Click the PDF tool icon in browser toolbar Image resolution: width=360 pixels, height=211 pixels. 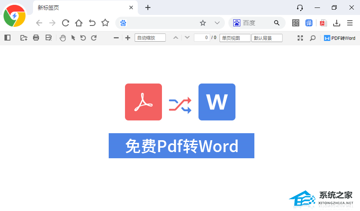coord(323,23)
